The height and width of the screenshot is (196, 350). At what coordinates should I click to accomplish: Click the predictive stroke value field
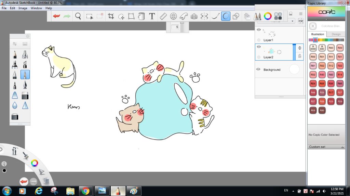(176, 27)
